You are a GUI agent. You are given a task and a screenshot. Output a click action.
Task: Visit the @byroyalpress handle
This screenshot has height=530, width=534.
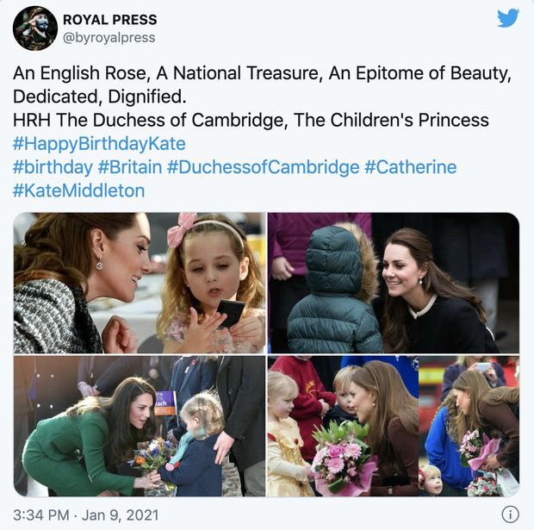click(x=109, y=38)
